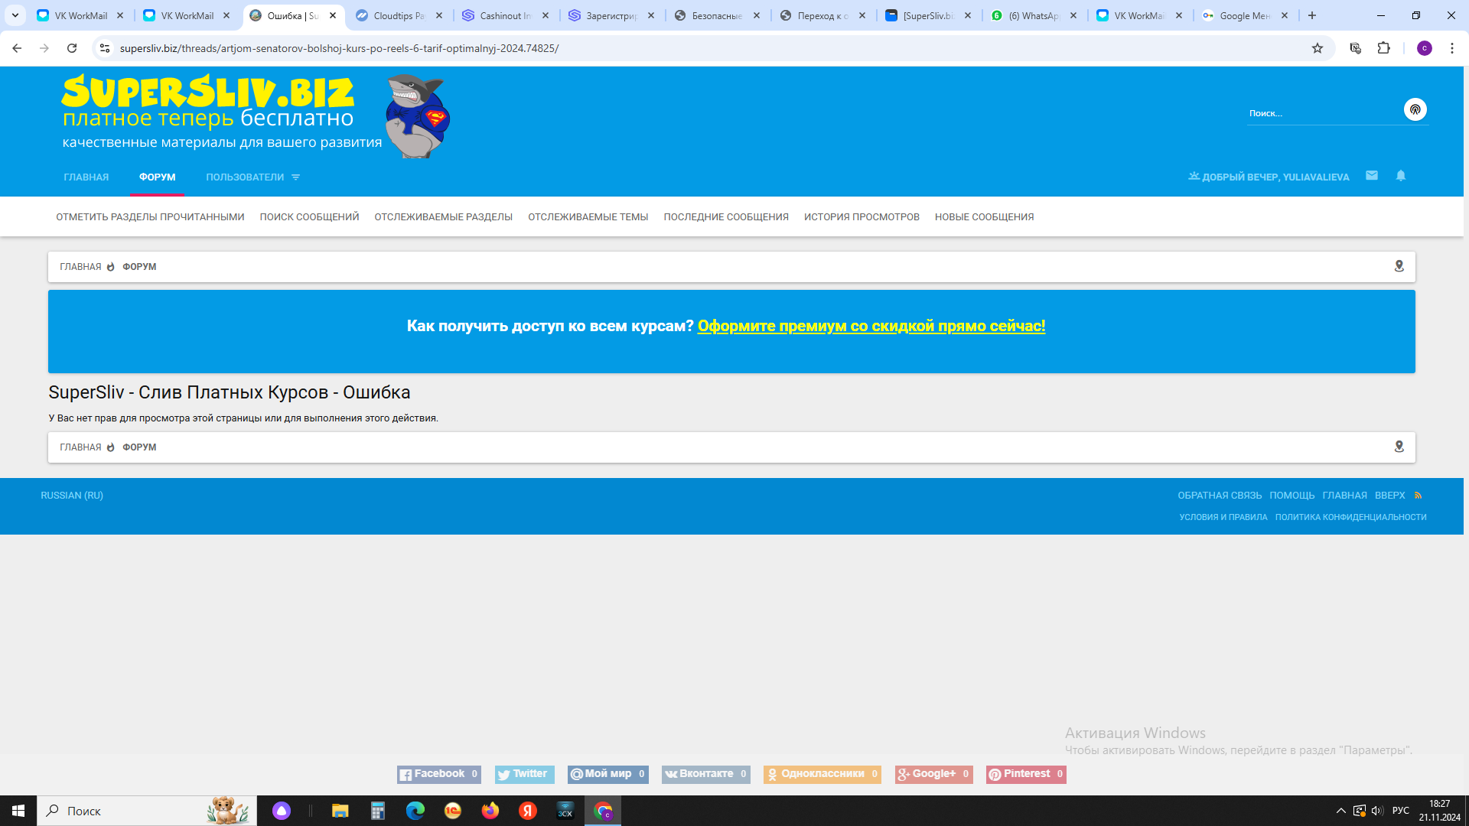Open the inbox envelope icon
1469x826 pixels.
1372,176
